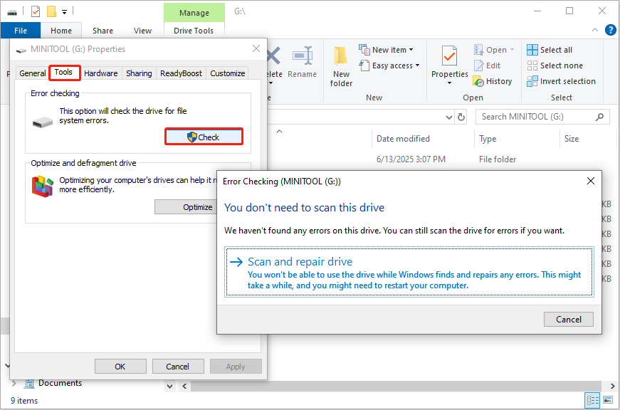The width and height of the screenshot is (620, 410).
Task: Click the drive icon in title bar
Action: [x=12, y=12]
